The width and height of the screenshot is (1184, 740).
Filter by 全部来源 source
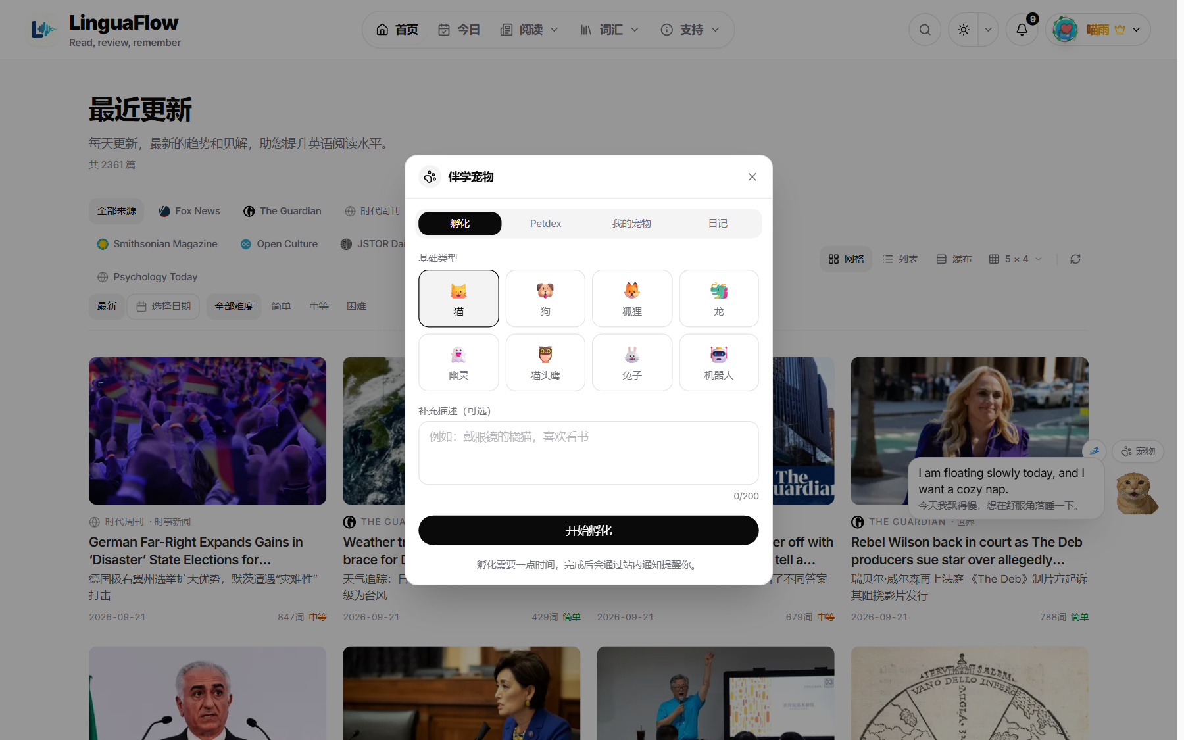[x=116, y=211]
